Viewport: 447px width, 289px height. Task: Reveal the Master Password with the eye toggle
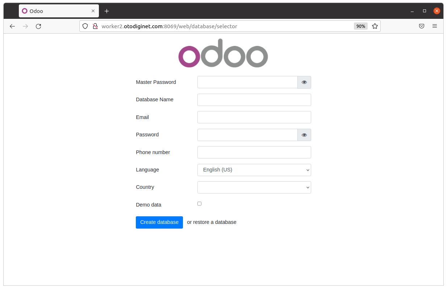304,82
